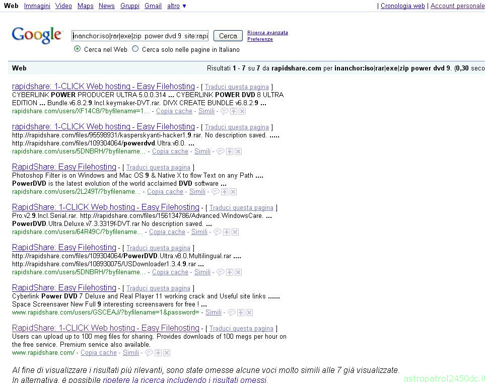This screenshot has height=383, width=485.
Task: Open result title above Pro.v2.9.Incl.Serial.rar snippet
Action: coord(105,207)
